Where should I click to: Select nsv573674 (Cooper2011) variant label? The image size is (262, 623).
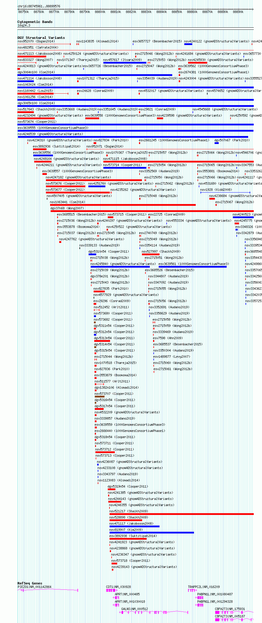37,122
